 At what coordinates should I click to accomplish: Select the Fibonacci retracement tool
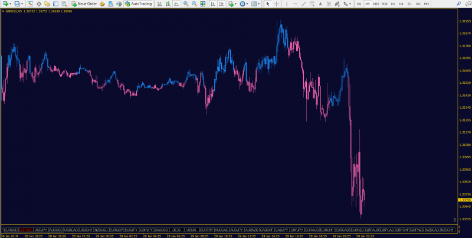312,4
